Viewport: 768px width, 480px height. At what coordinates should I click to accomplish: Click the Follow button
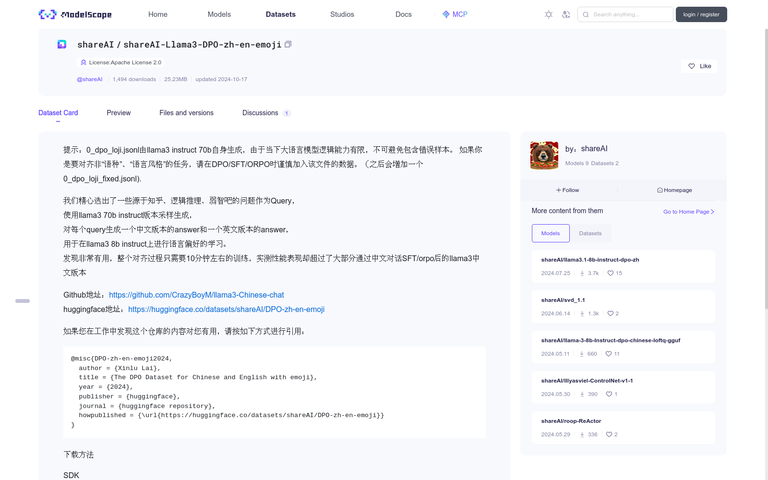click(x=567, y=190)
